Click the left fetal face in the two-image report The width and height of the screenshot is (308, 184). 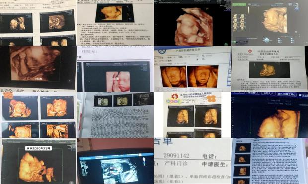click(x=173, y=77)
